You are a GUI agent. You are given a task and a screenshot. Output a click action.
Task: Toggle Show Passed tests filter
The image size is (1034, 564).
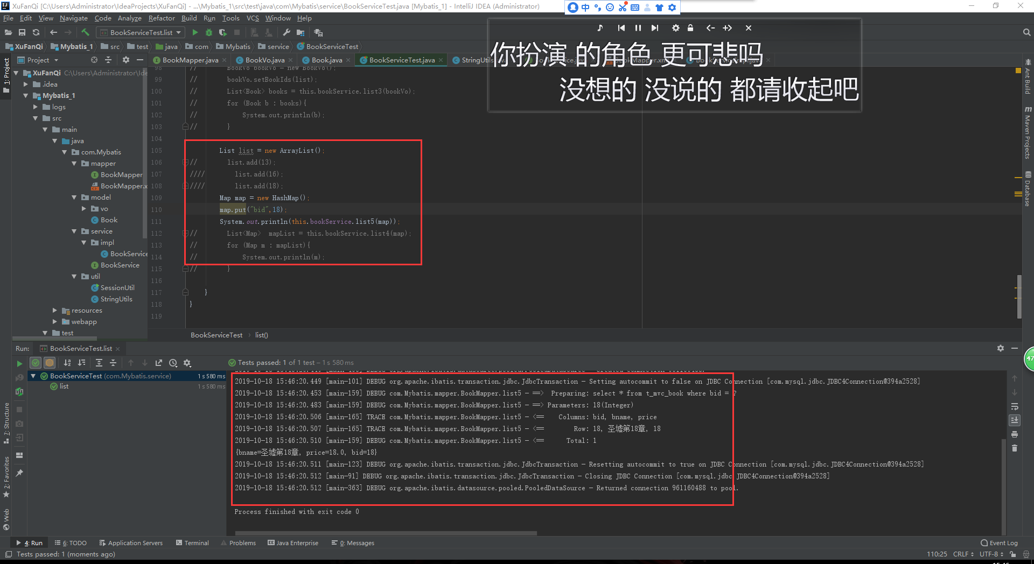pos(35,363)
